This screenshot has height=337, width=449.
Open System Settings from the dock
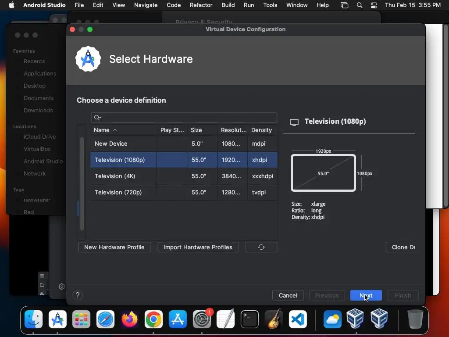(202, 319)
